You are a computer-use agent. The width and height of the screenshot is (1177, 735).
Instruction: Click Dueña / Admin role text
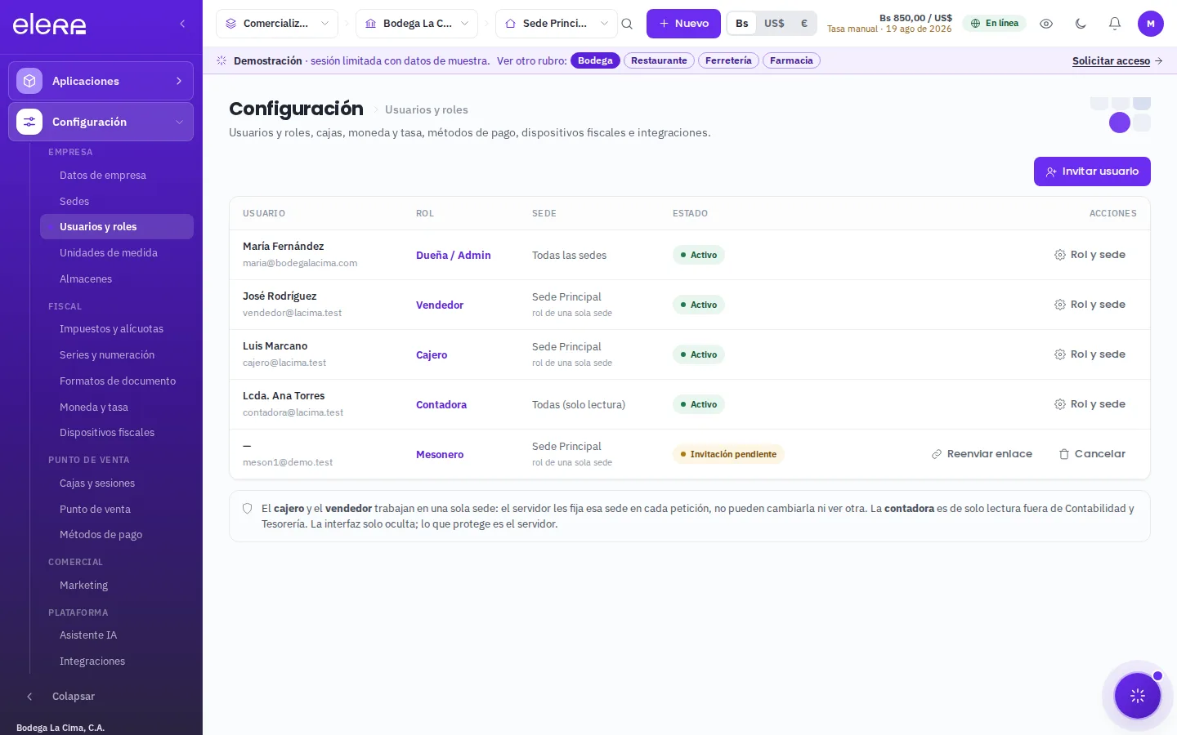(x=454, y=255)
